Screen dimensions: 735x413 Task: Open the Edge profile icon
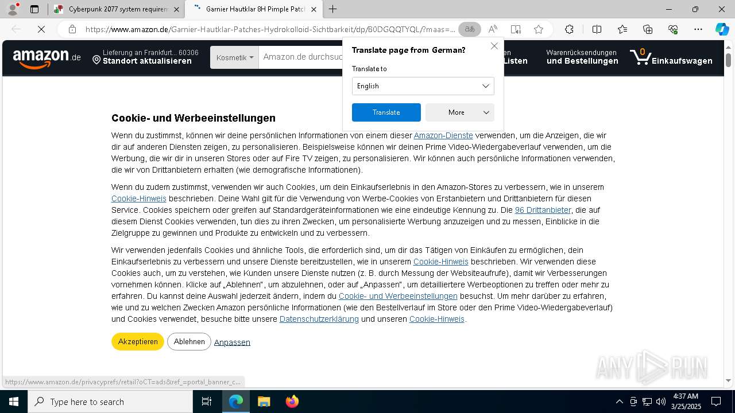click(x=12, y=9)
